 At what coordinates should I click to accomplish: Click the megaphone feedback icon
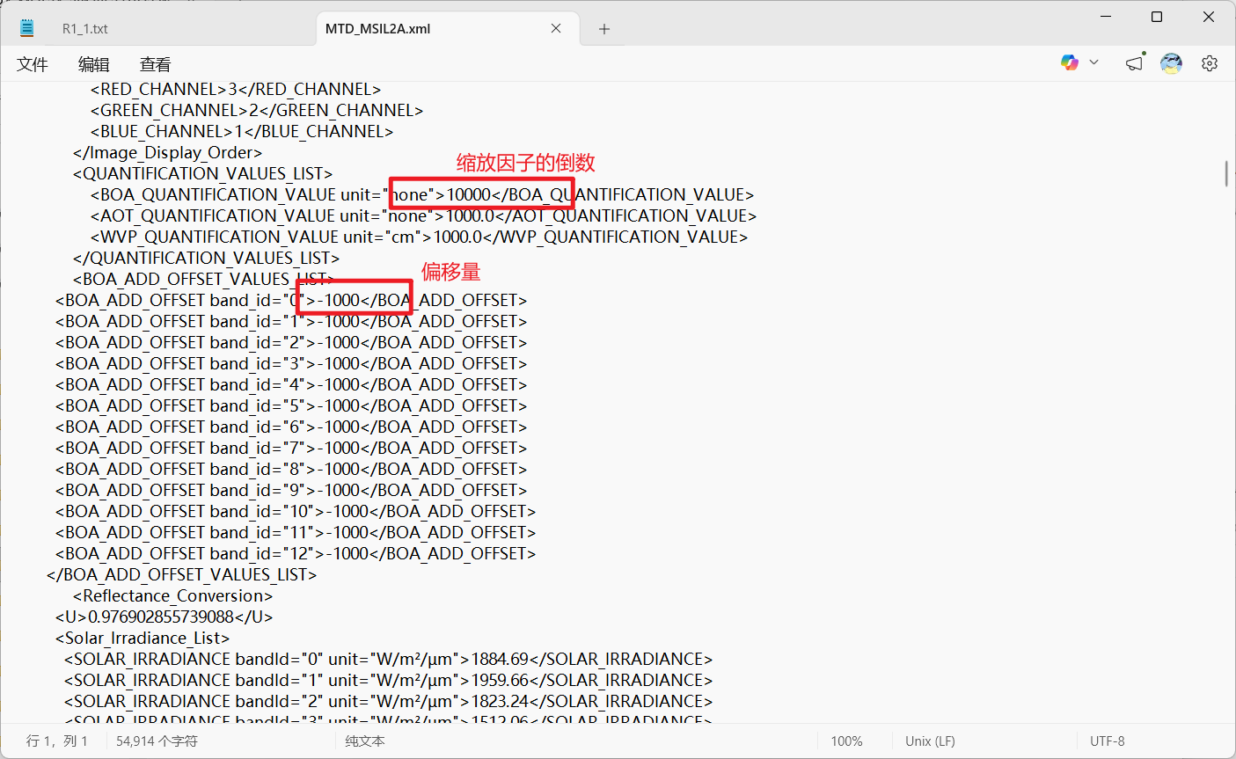[x=1135, y=62]
